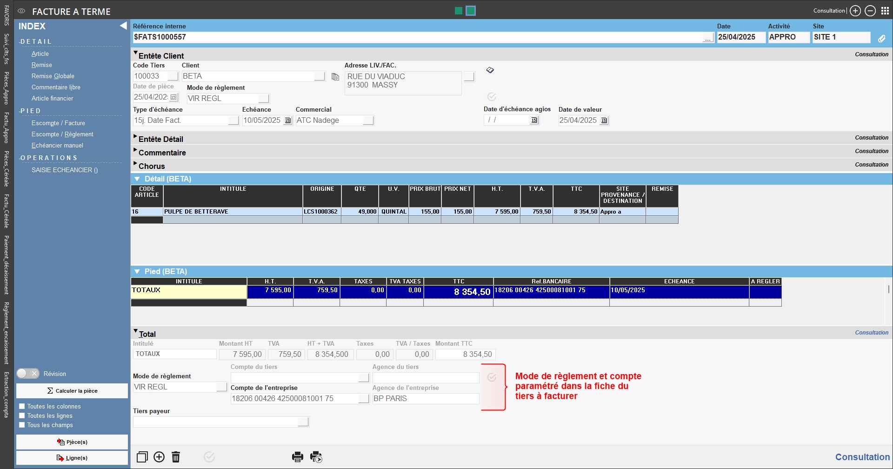This screenshot has height=469, width=893.
Task: Check the Tous les champs checkbox
Action: pos(22,425)
